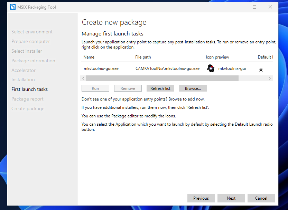Open the Create package step
288x210 pixels.
click(28, 109)
